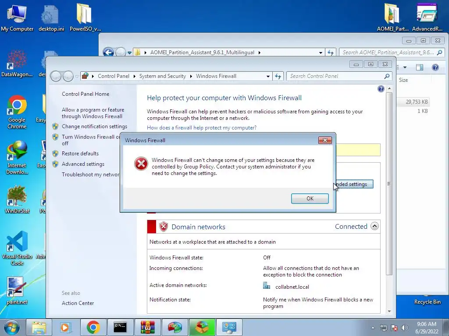This screenshot has height=336, width=449.
Task: Open the AOMEI_Part folder on desktop
Action: click(392, 17)
